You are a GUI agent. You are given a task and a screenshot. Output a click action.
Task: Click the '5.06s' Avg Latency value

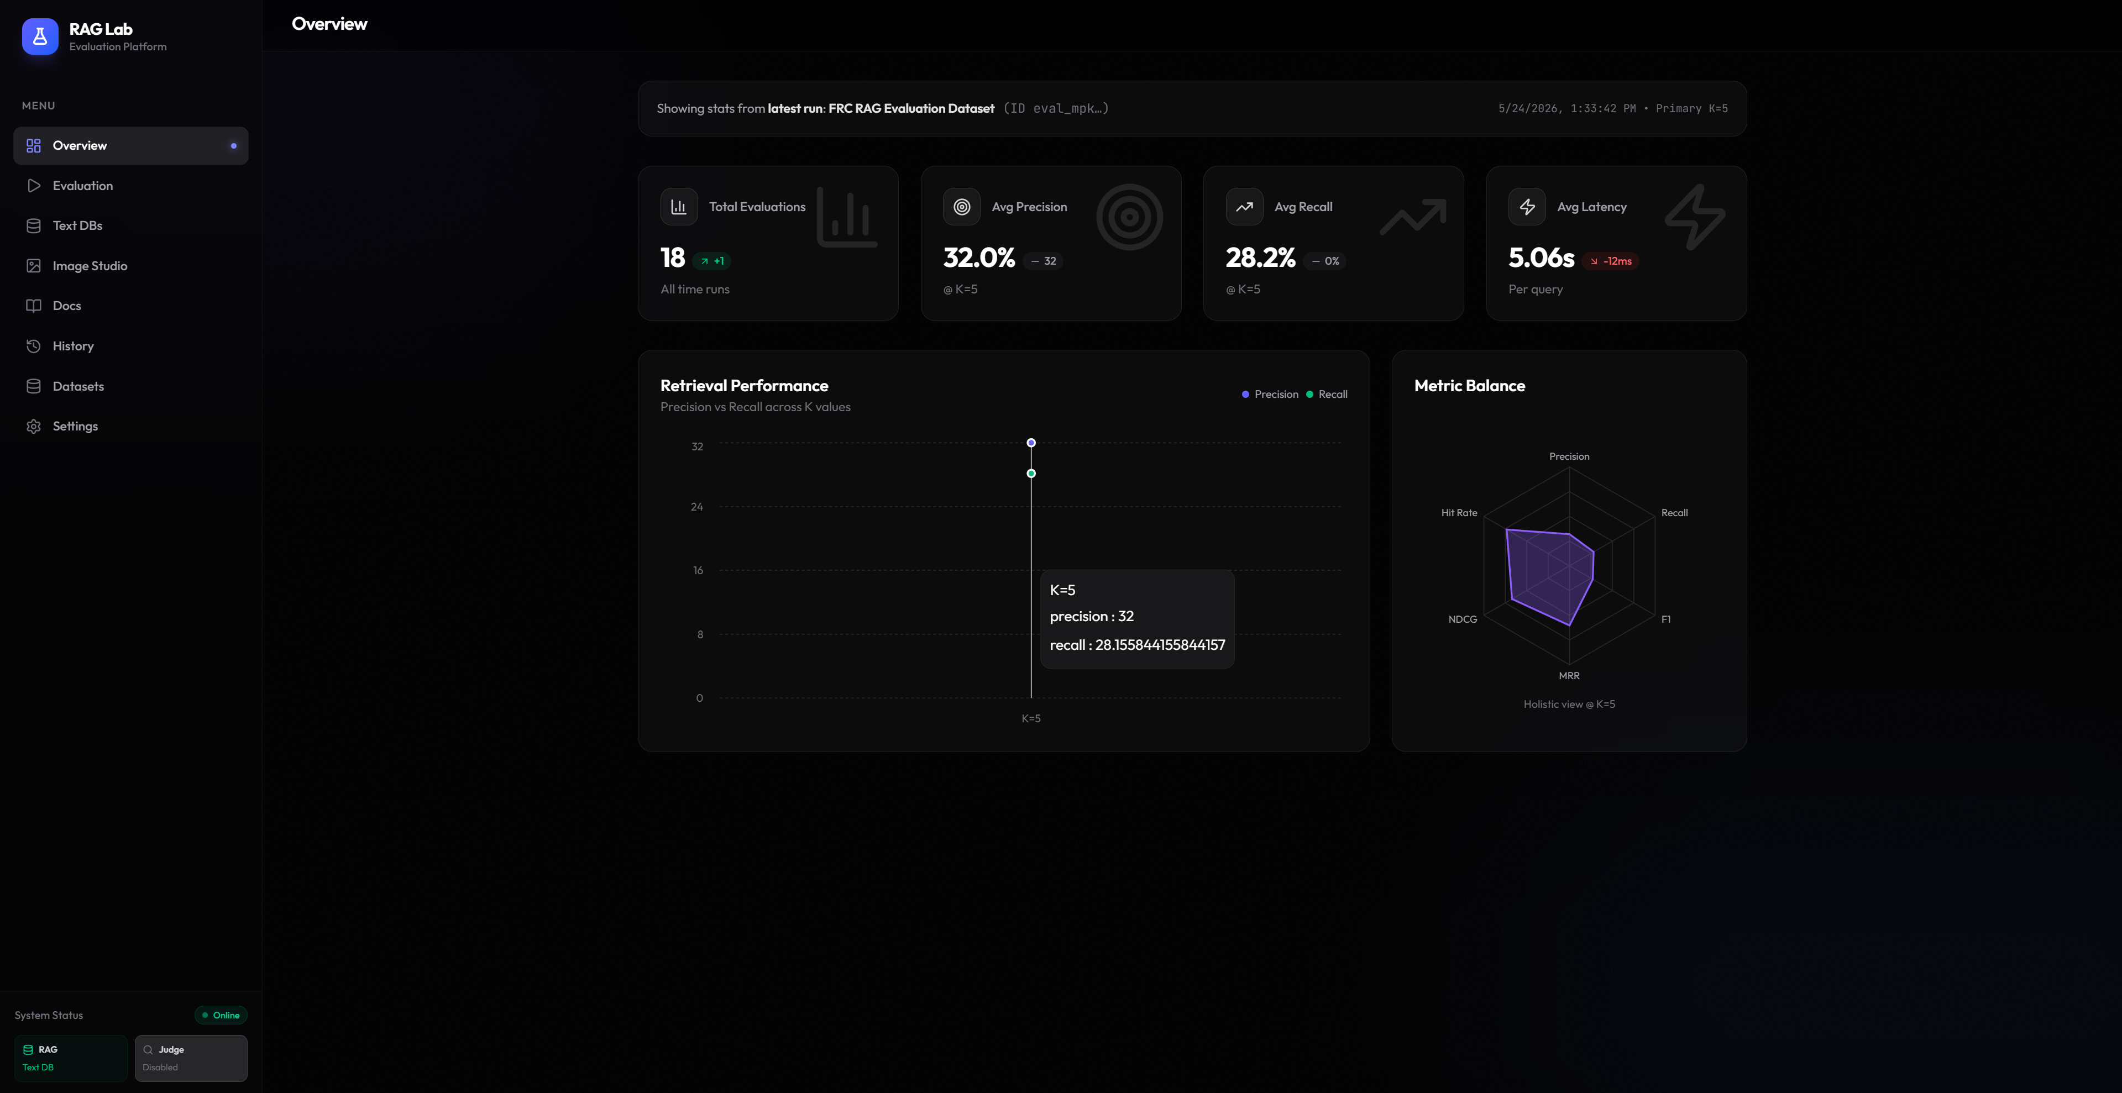tap(1541, 258)
